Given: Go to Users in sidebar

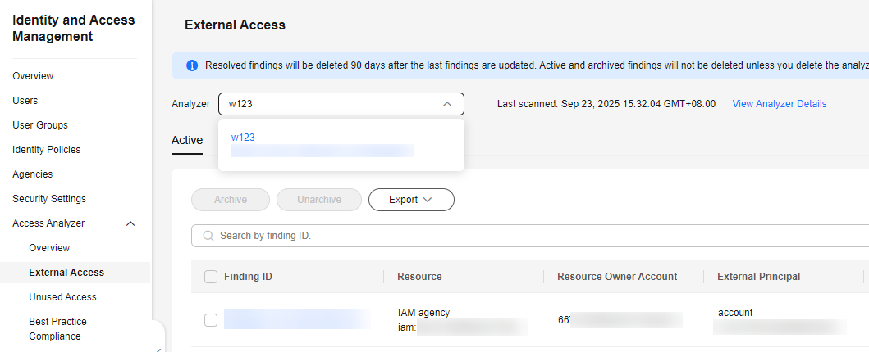Looking at the screenshot, I should pos(25,101).
